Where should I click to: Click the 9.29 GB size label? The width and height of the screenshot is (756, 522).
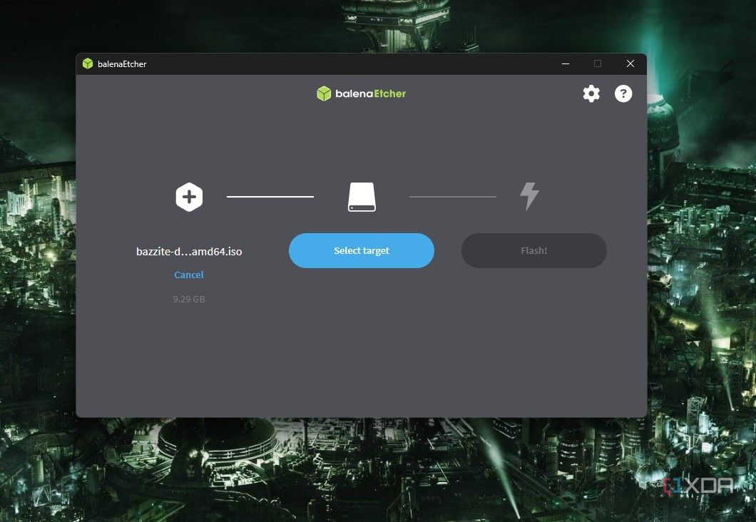point(189,299)
